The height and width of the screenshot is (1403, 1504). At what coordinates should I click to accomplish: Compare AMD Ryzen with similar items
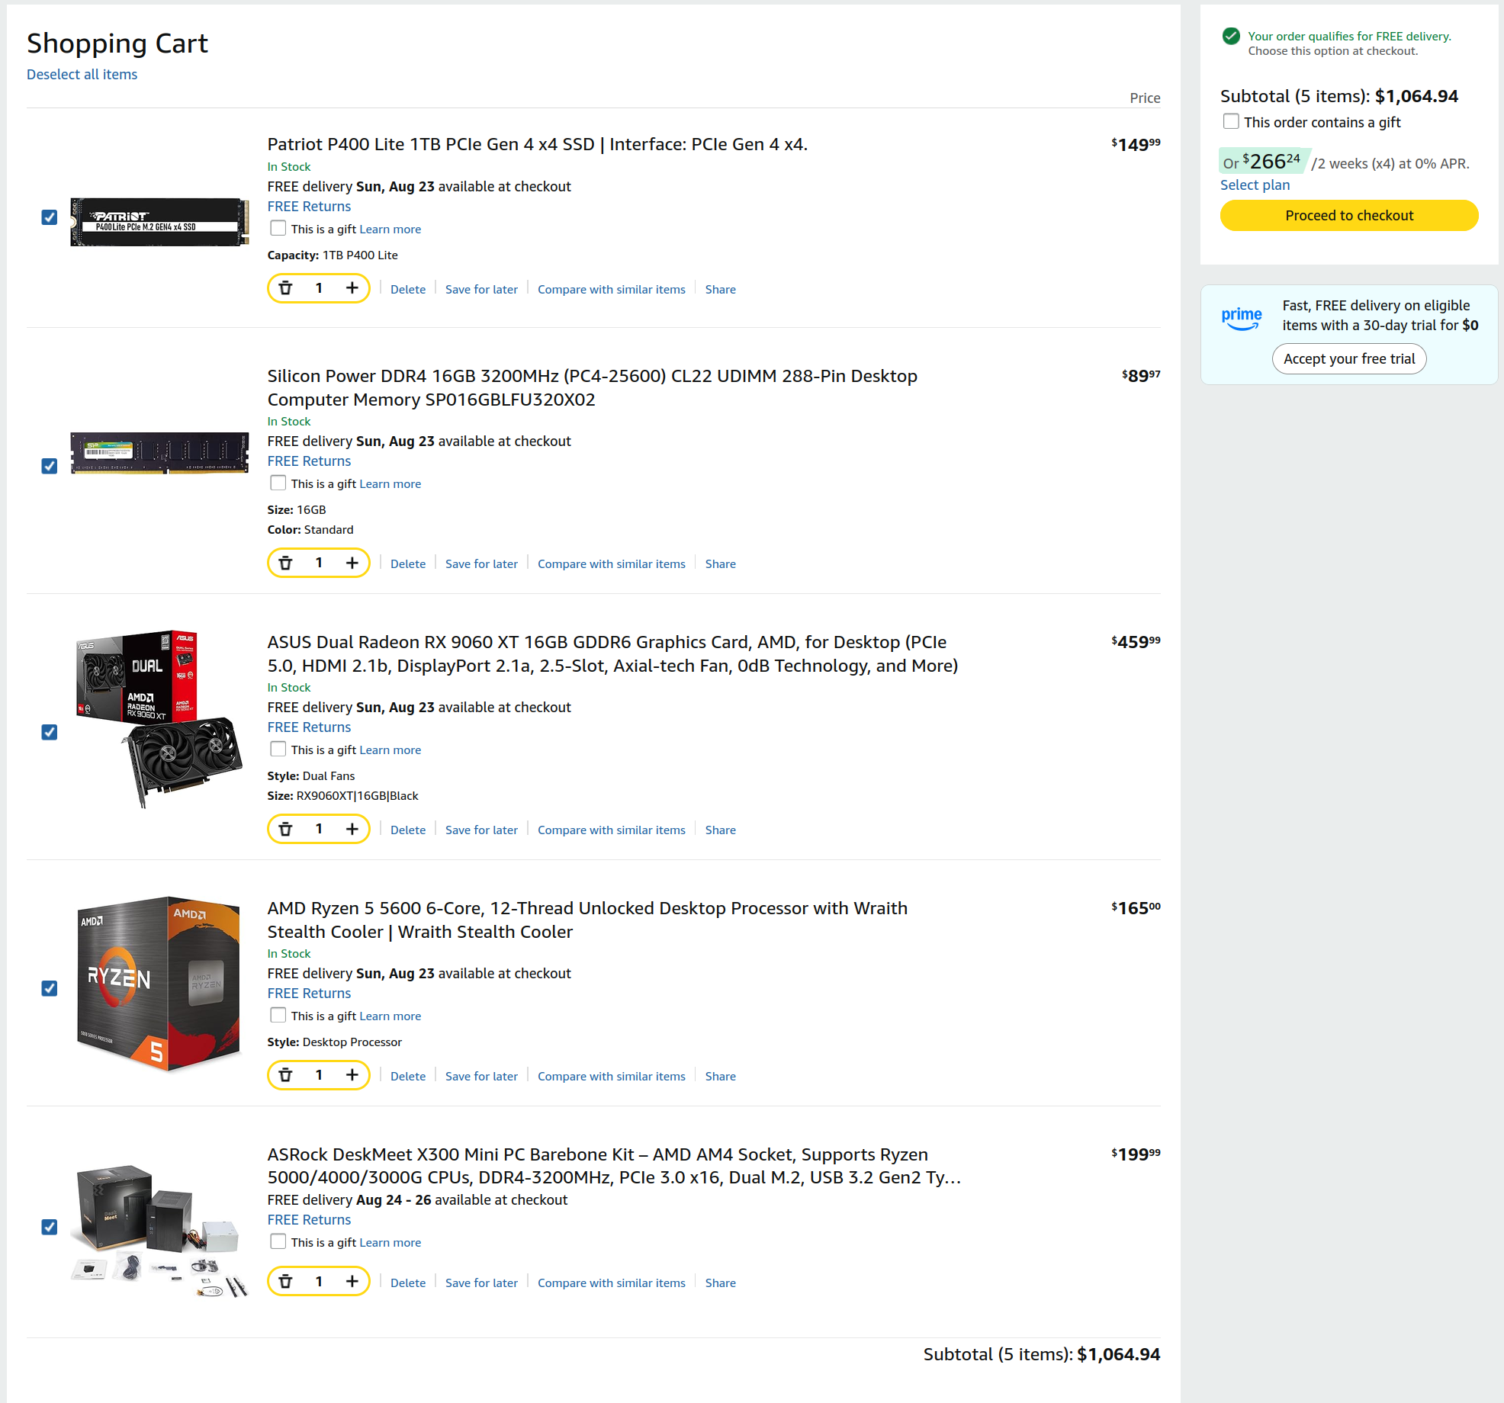point(612,1076)
